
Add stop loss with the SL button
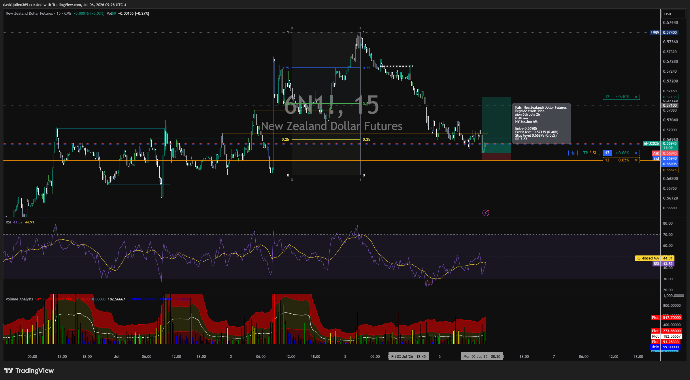pos(595,153)
